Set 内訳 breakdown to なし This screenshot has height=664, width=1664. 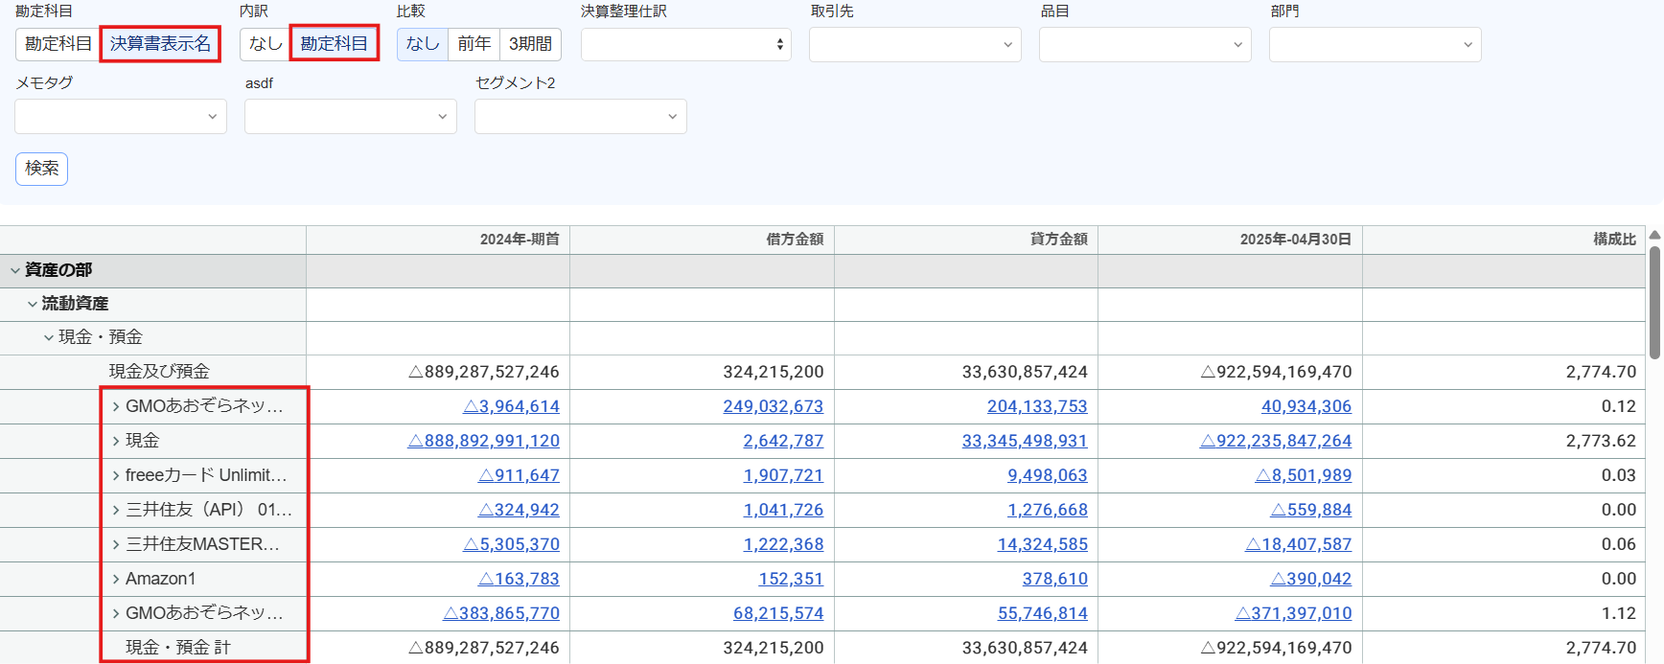(x=266, y=44)
